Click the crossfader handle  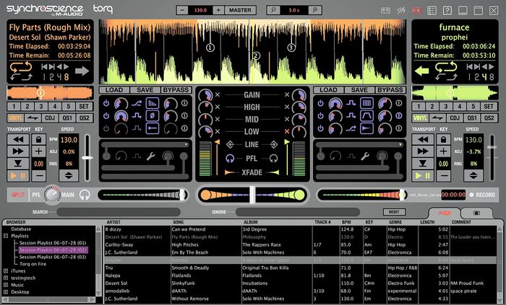point(252,195)
